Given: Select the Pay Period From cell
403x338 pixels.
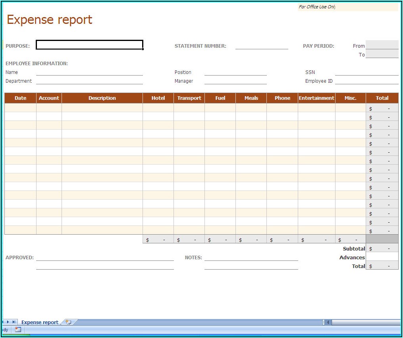Looking at the screenshot, I should [x=382, y=45].
